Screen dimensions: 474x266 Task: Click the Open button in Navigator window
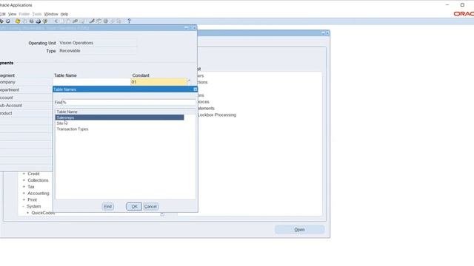(x=299, y=230)
